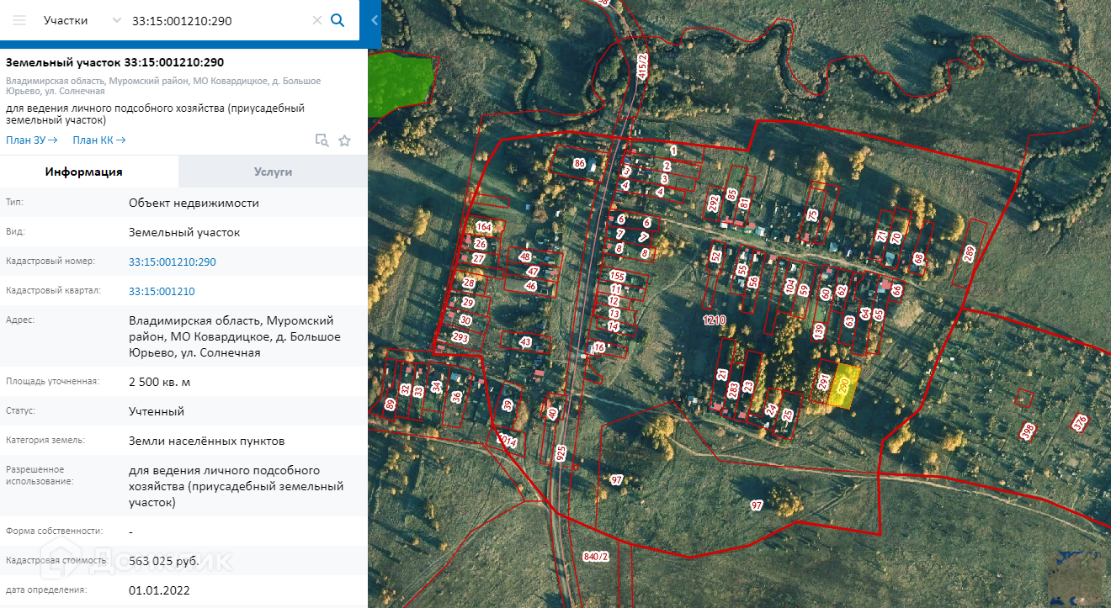1111x608 pixels.
Task: Select parcel 155 on the map
Action: click(619, 276)
